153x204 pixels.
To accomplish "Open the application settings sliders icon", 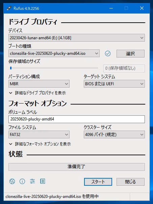I will click(32, 181).
